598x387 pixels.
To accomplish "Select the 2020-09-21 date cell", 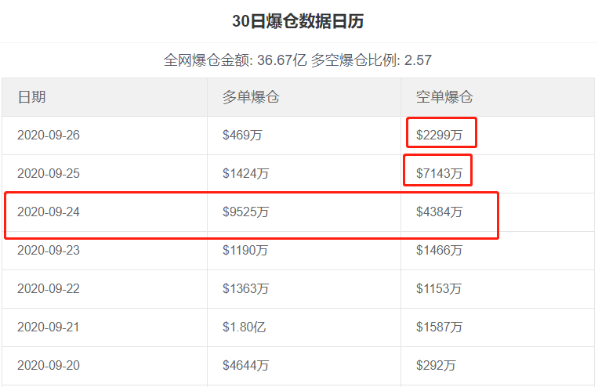I will [x=49, y=327].
